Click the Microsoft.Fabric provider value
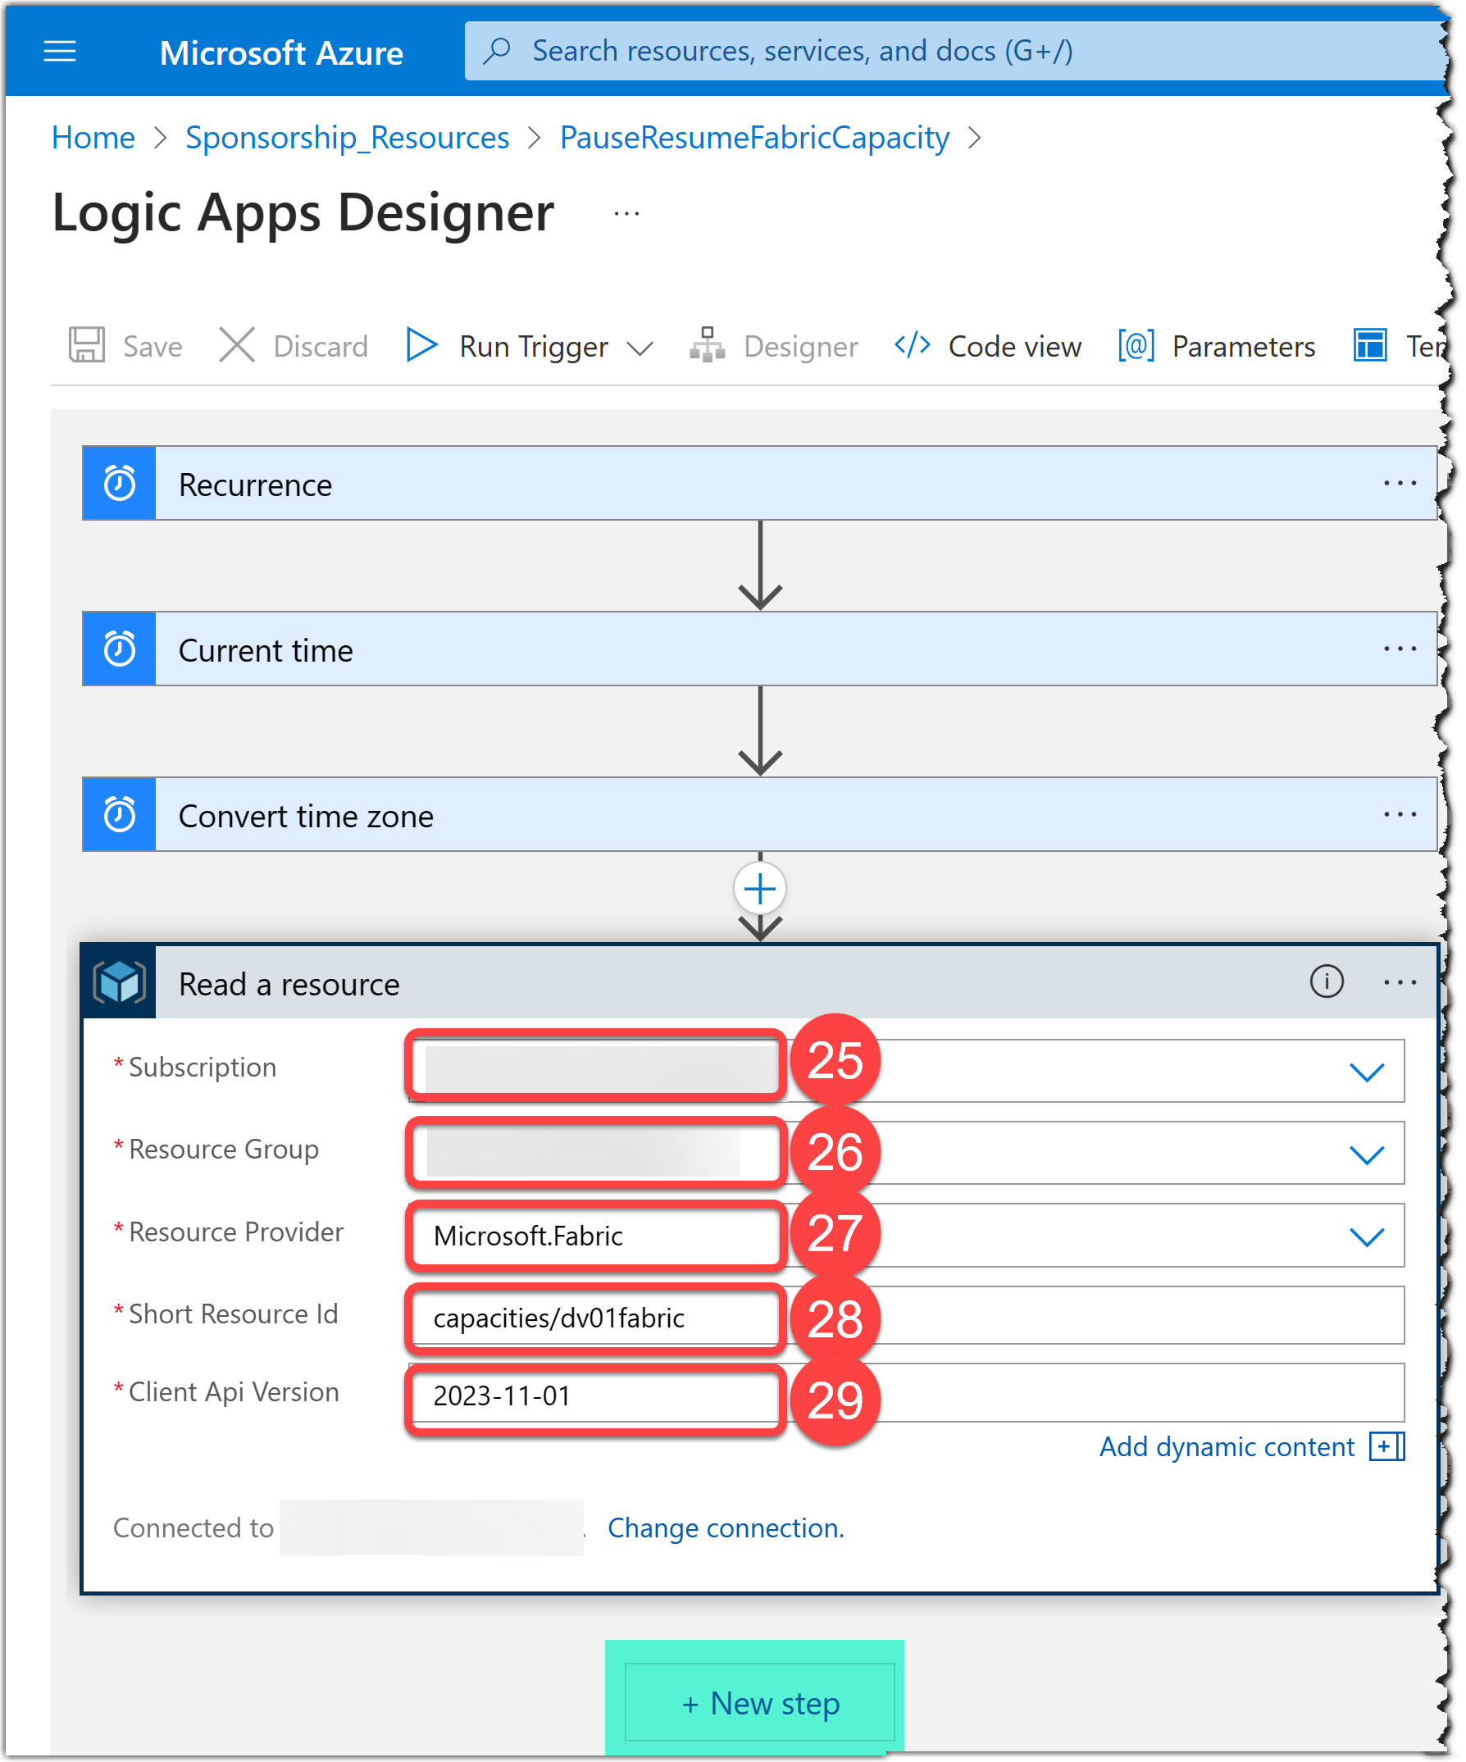Screen dimensions: 1466x1762 point(528,1236)
